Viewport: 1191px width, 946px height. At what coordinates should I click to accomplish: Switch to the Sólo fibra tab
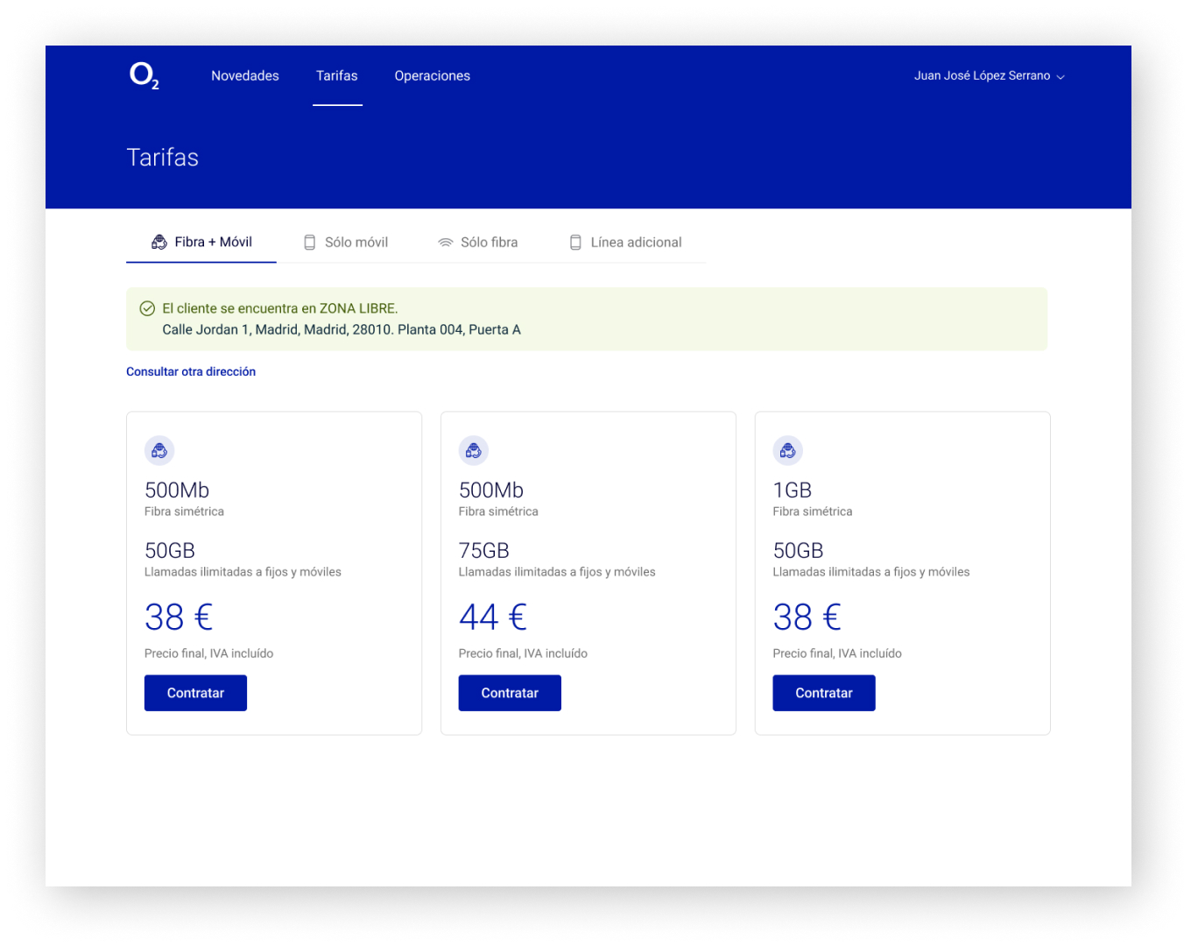(x=489, y=243)
